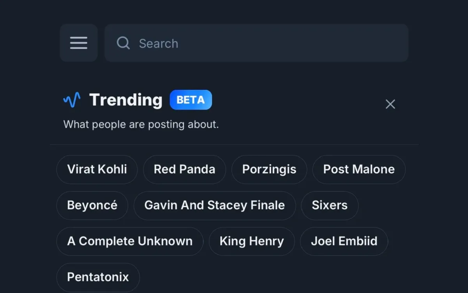Open the Gavin And Stacey Finale topic
The image size is (468, 293).
click(215, 205)
